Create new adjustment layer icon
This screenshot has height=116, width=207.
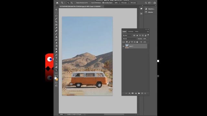[x=136, y=93]
